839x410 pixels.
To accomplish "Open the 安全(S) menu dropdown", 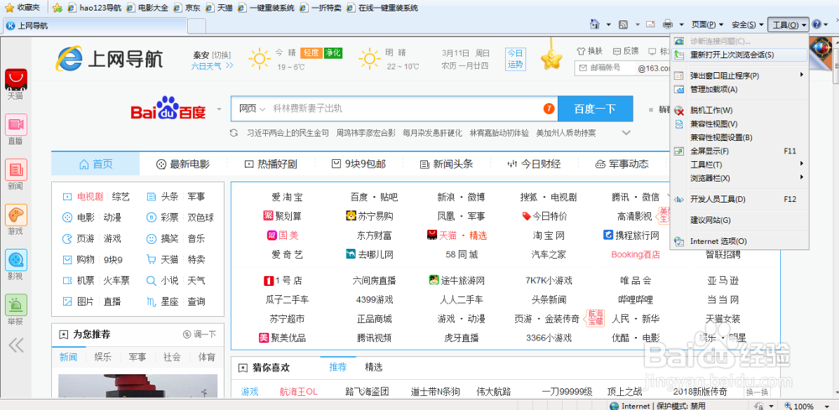I will point(748,24).
